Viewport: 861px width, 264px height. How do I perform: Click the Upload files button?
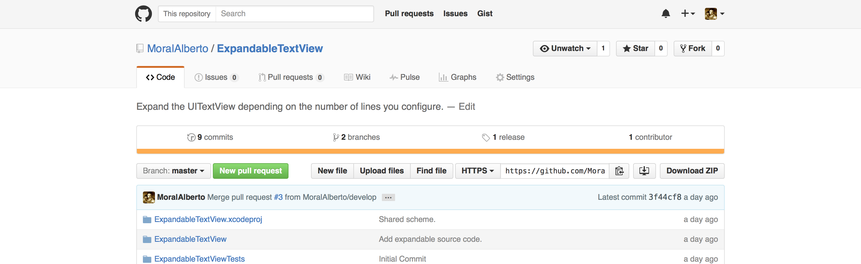click(x=382, y=171)
